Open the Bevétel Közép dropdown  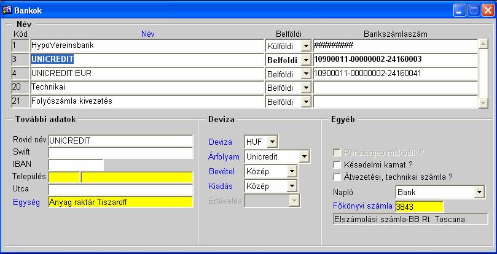pyautogui.click(x=292, y=172)
